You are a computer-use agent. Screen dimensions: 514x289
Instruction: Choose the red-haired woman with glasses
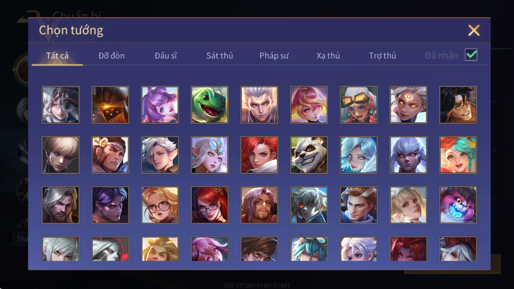coord(209,205)
